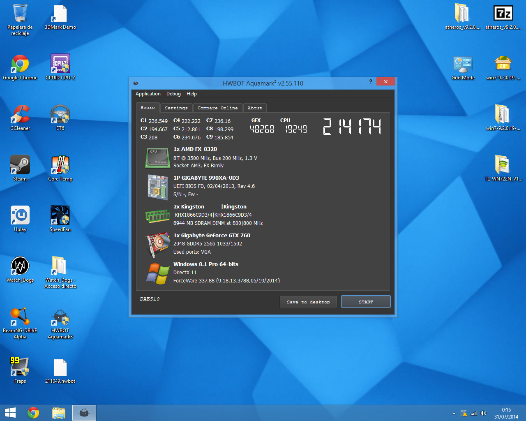Click the 1P GIGABYTE 990XA-UD3 heading
Screen dimensions: 526x421
point(206,178)
